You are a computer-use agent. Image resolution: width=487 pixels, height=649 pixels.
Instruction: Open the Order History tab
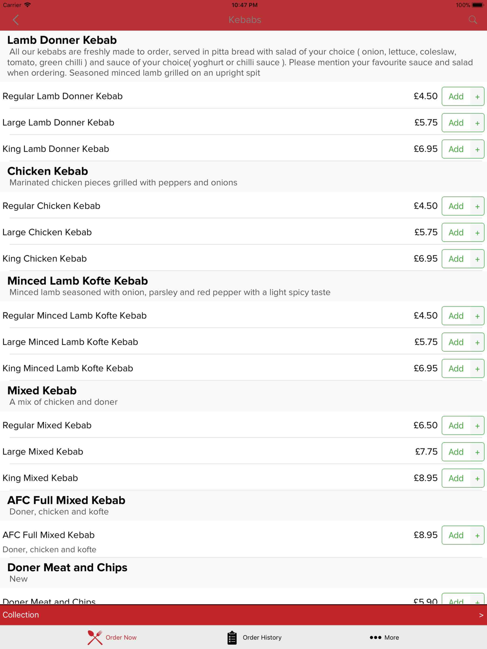pos(254,637)
